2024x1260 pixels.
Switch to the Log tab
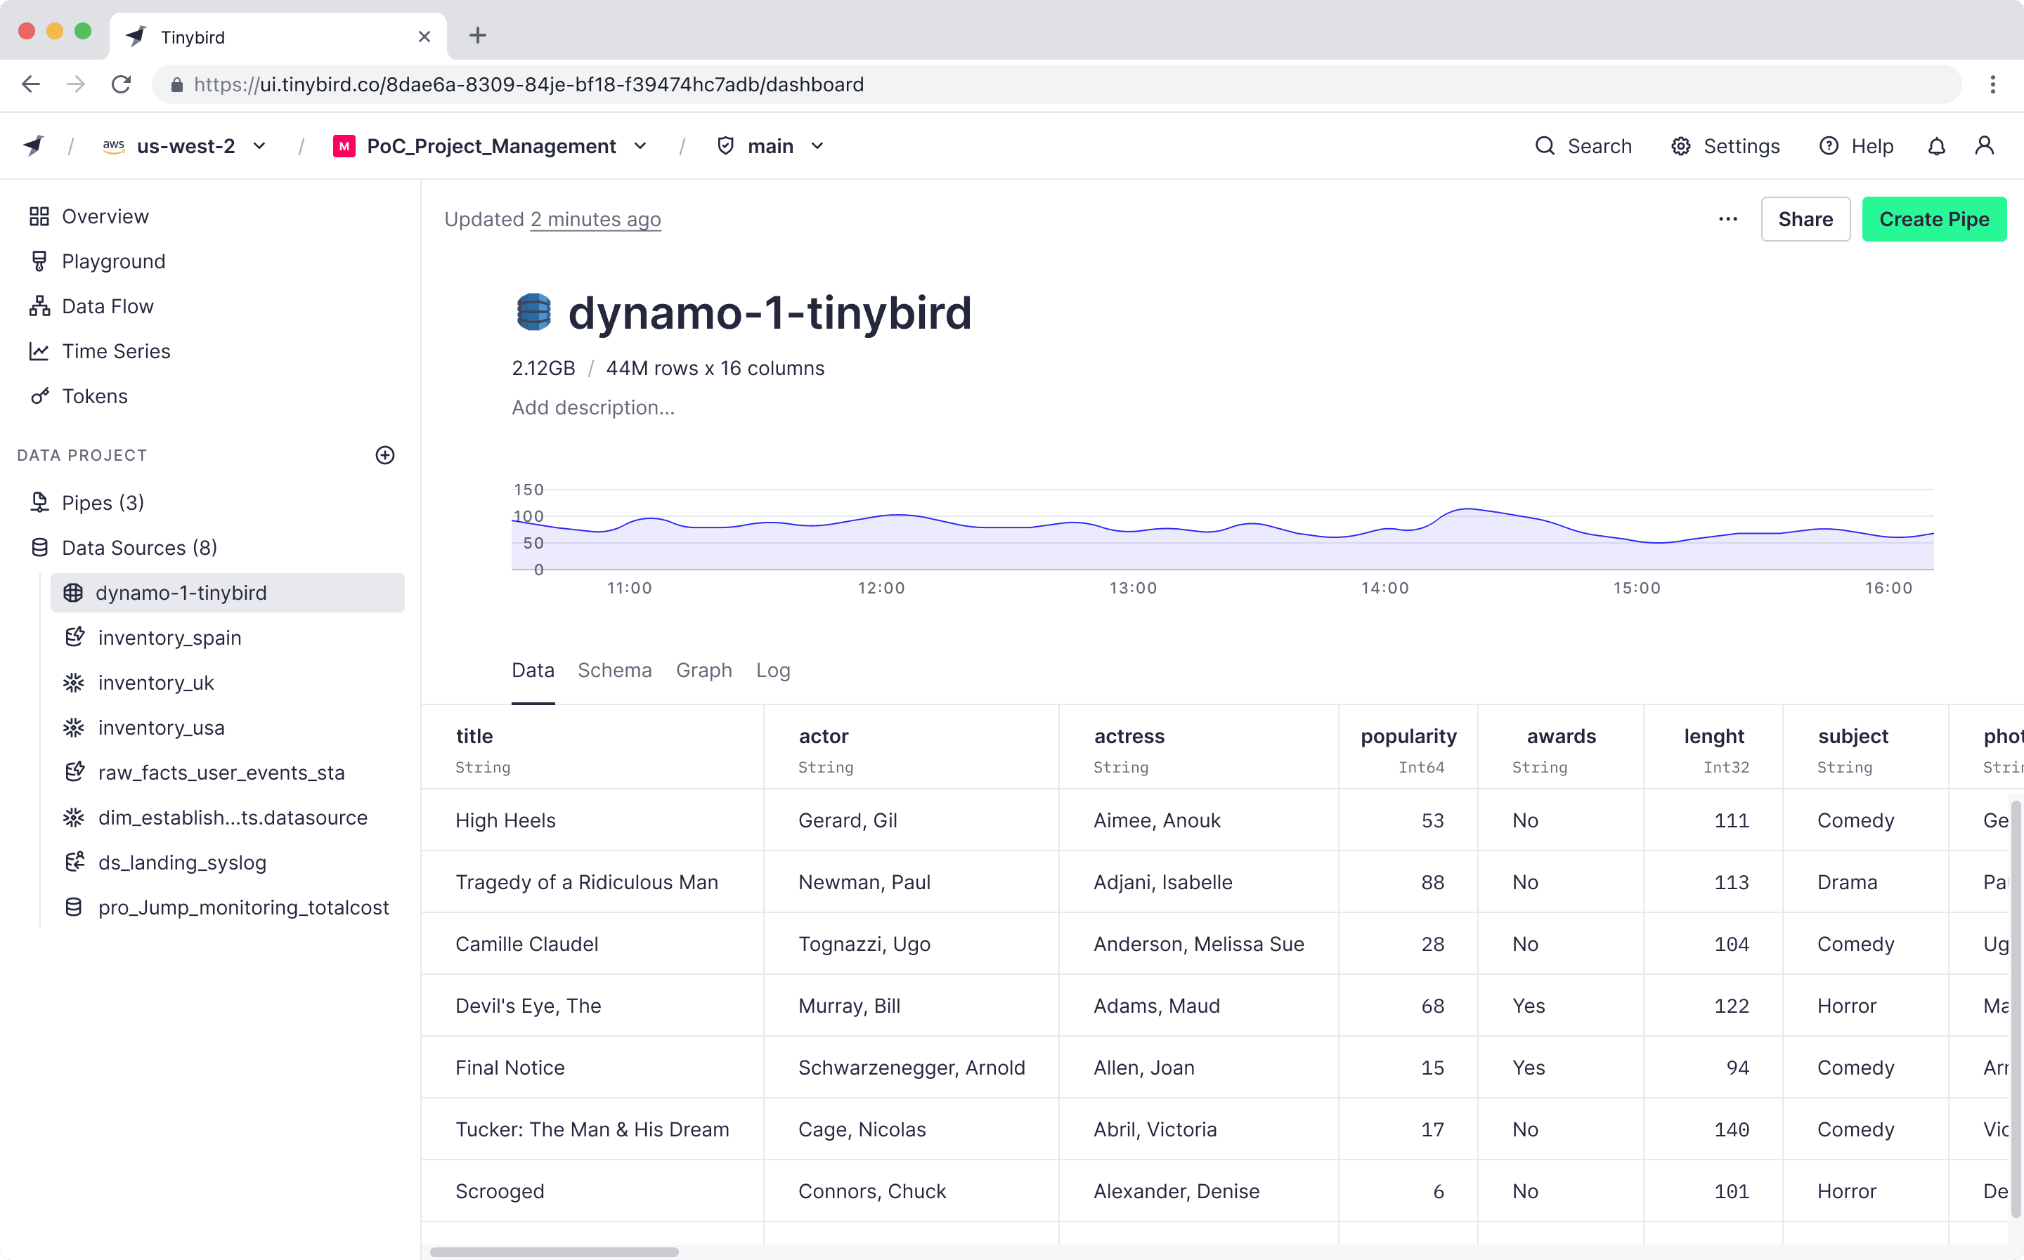(773, 670)
